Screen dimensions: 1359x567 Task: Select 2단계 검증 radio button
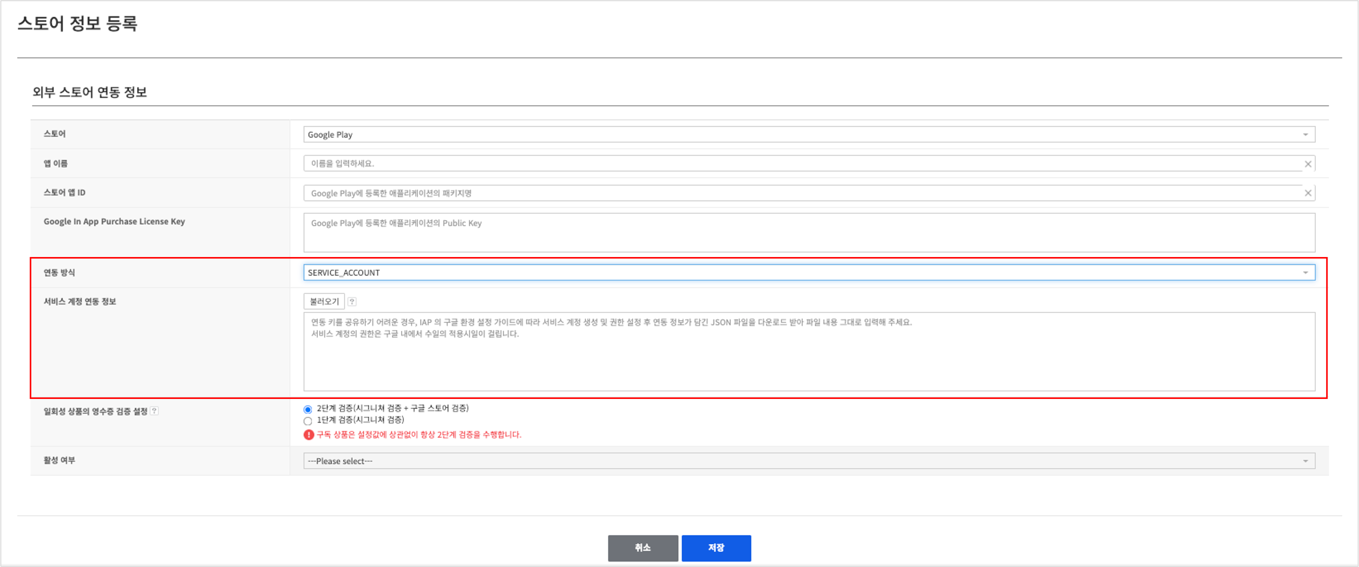coord(308,409)
